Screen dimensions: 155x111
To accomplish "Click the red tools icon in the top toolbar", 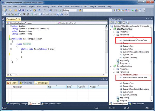I will coord(129,10).
